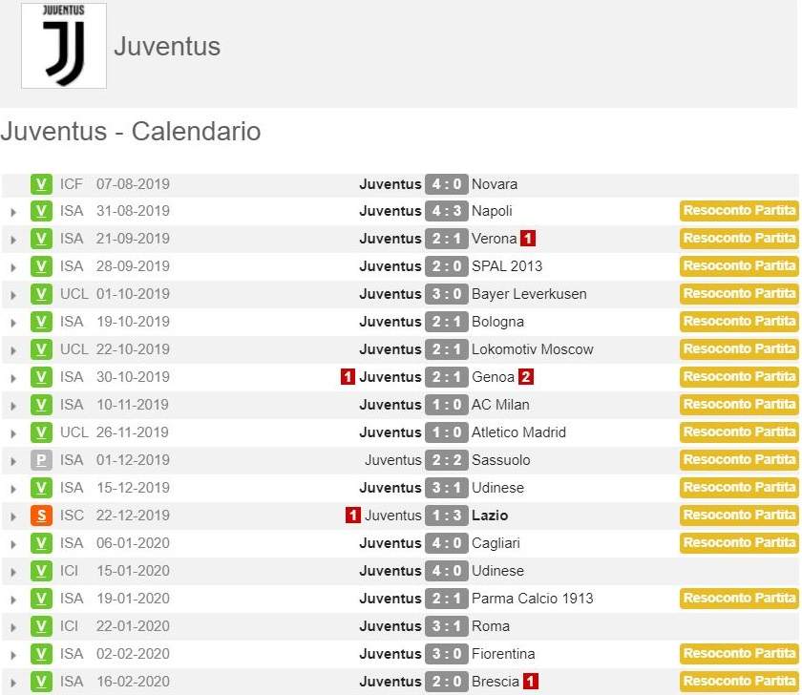Click the Lokomotiv Moscow team name

[532, 349]
